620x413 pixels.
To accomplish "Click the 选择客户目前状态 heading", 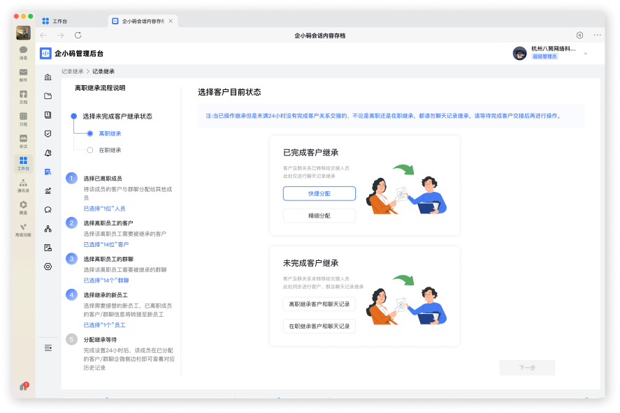I will [229, 92].
